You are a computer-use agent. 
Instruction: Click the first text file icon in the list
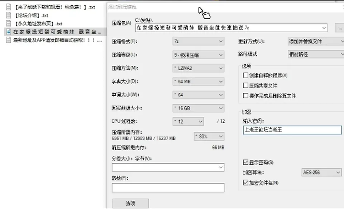pos(9,7)
